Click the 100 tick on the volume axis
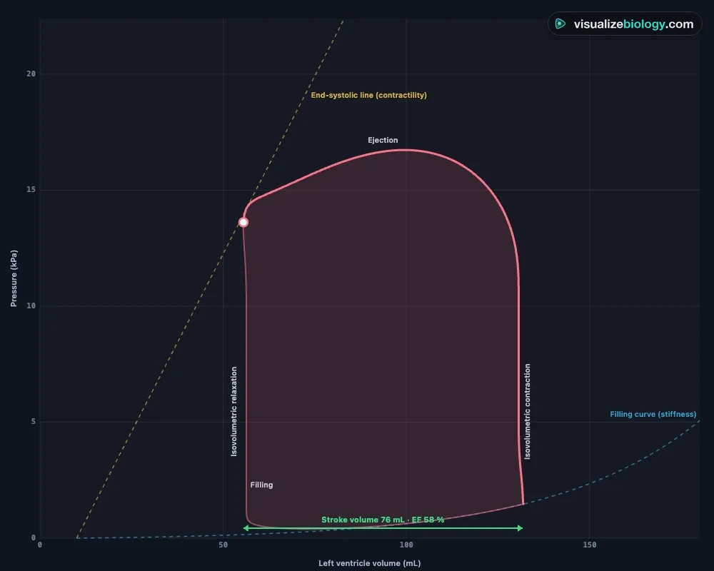The height and width of the screenshot is (571, 714). 406,545
